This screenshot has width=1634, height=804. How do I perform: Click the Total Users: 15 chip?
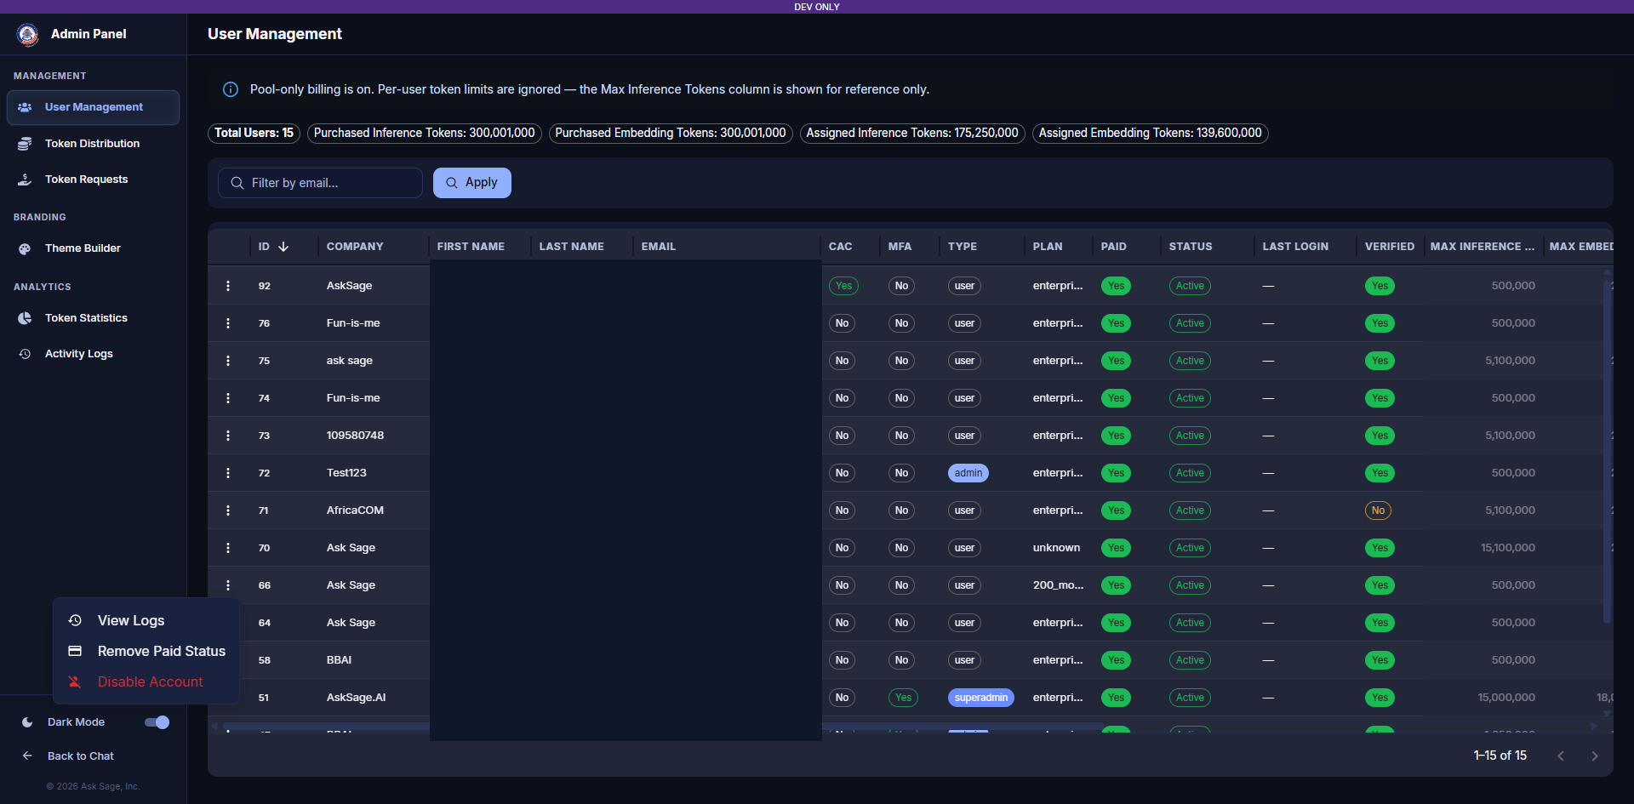(254, 134)
